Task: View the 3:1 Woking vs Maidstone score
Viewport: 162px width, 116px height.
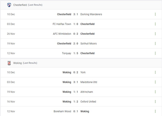Action: pyautogui.click(x=76, y=82)
